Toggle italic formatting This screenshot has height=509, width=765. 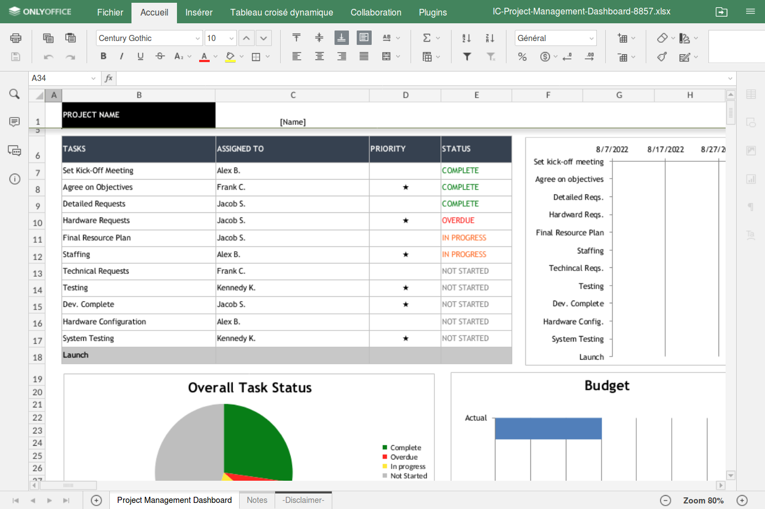pos(121,56)
